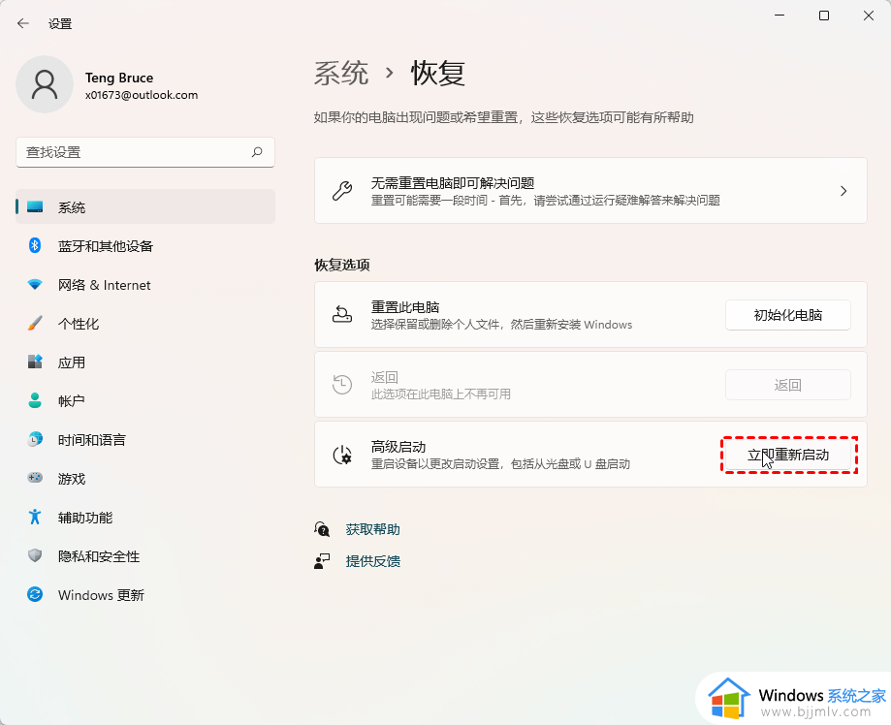Click the game controller icon
This screenshot has height=725, width=891.
pyautogui.click(x=35, y=478)
